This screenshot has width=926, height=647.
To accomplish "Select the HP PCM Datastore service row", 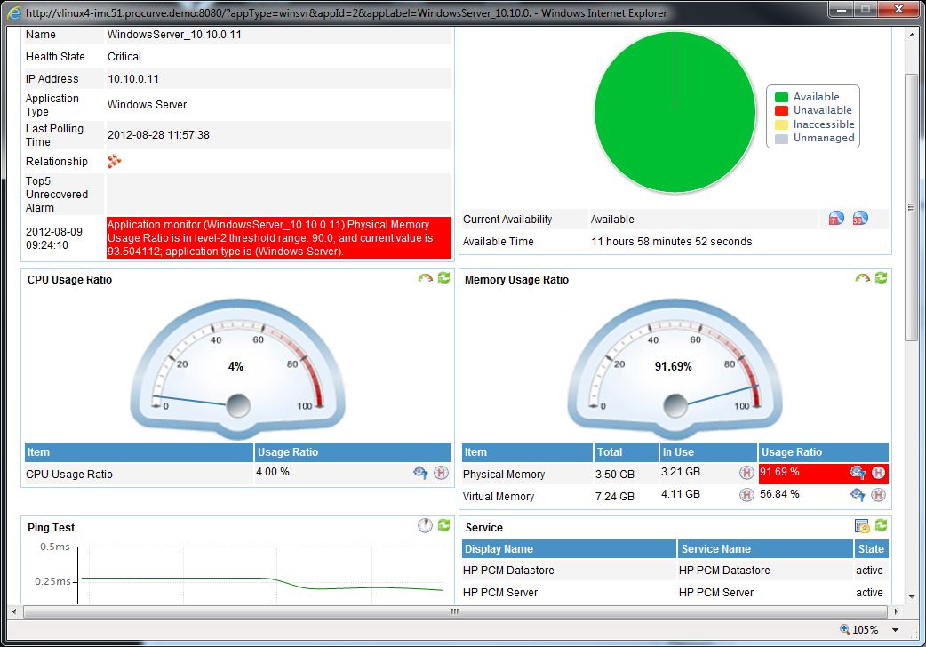I will pos(533,570).
